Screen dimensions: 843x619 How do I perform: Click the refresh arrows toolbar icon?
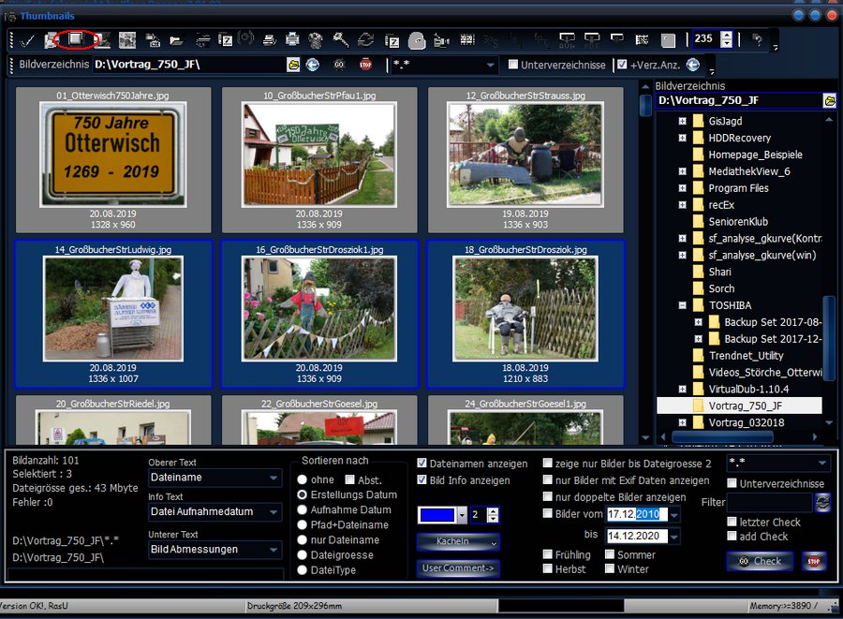tap(366, 40)
